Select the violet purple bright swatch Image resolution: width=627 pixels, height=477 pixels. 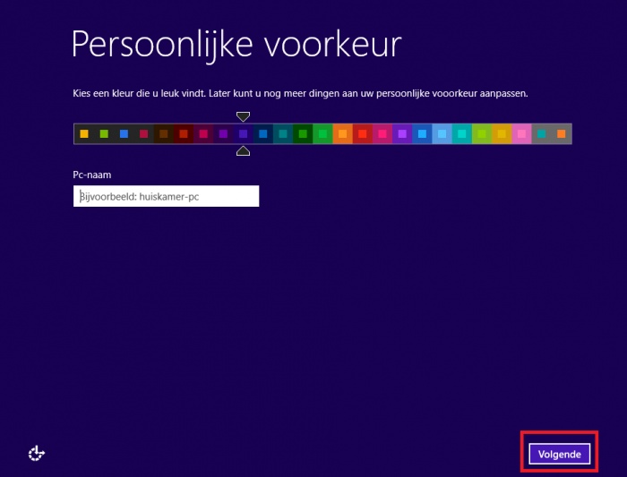click(x=402, y=134)
